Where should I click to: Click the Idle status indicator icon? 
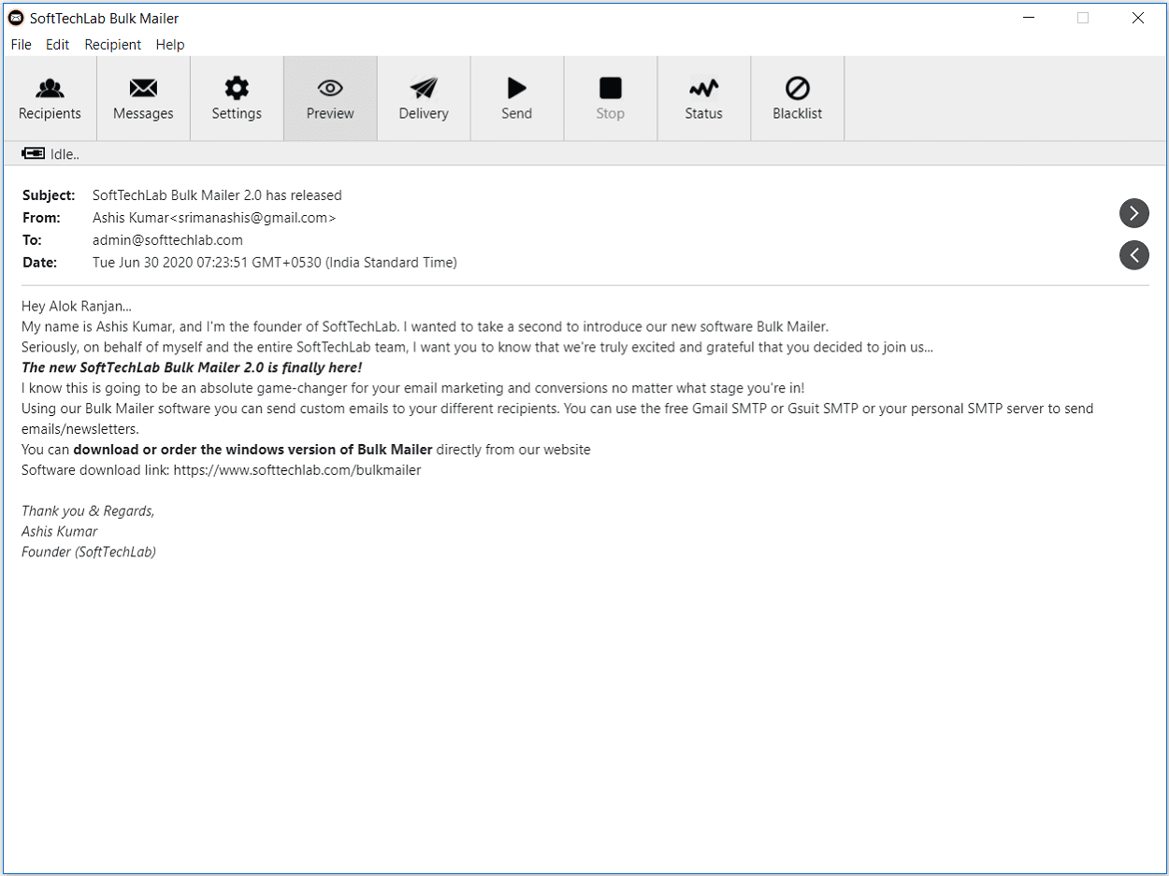[33, 153]
